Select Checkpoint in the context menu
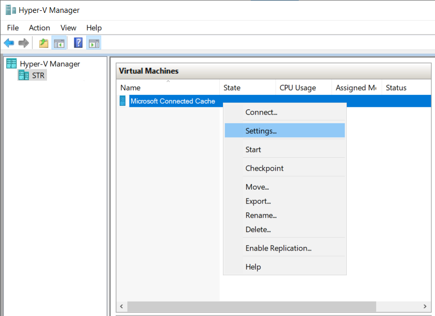Screen dimensions: 435x316 [x=264, y=168]
